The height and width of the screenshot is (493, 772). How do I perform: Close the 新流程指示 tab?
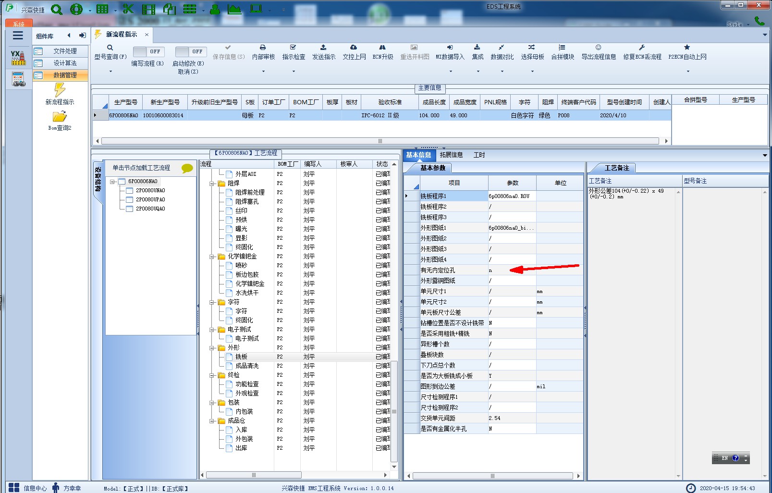point(147,35)
